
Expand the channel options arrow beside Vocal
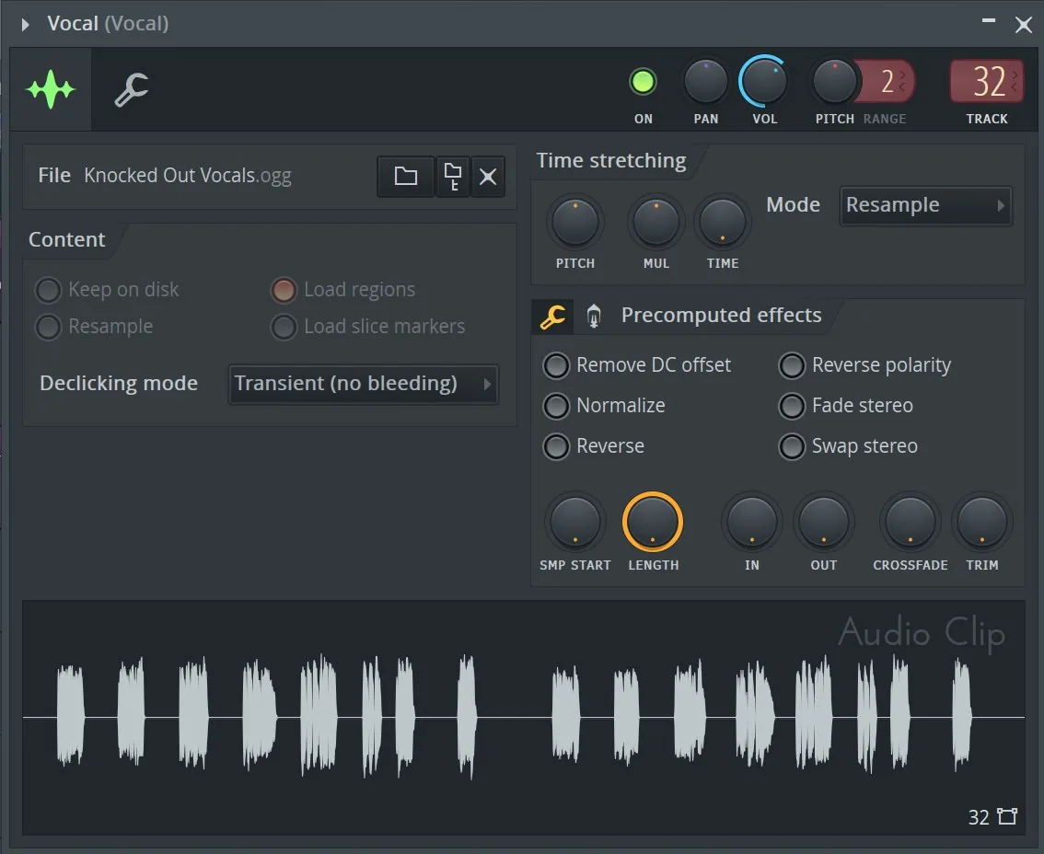(x=25, y=25)
